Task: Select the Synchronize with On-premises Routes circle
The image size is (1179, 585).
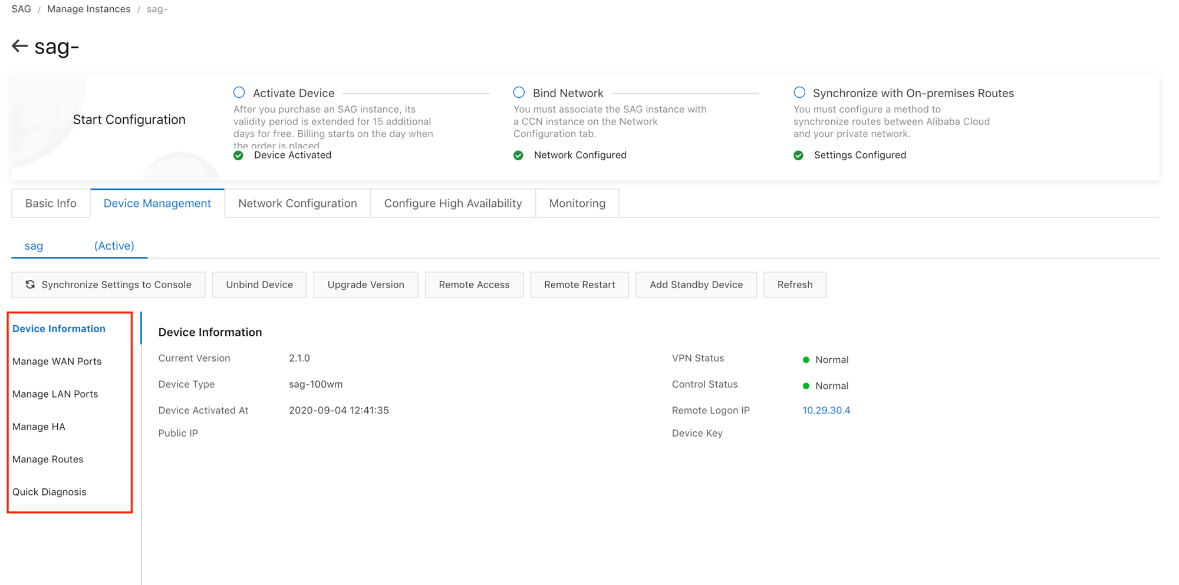Action: (x=799, y=92)
